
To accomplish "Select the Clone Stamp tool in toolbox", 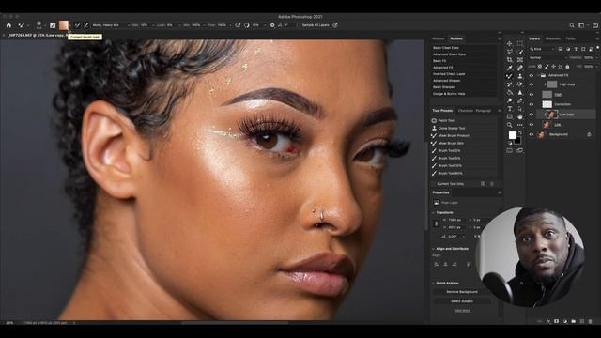I will 519,76.
